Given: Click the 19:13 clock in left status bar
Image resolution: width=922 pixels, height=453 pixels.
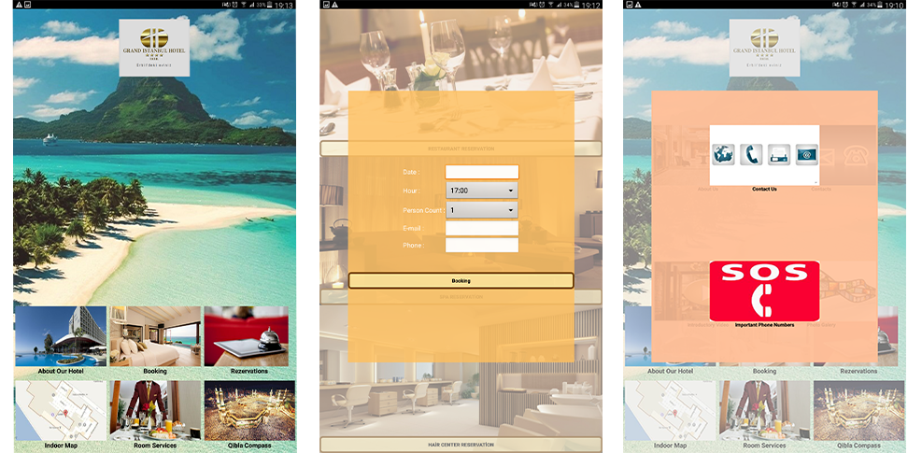Looking at the screenshot, I should 284,5.
